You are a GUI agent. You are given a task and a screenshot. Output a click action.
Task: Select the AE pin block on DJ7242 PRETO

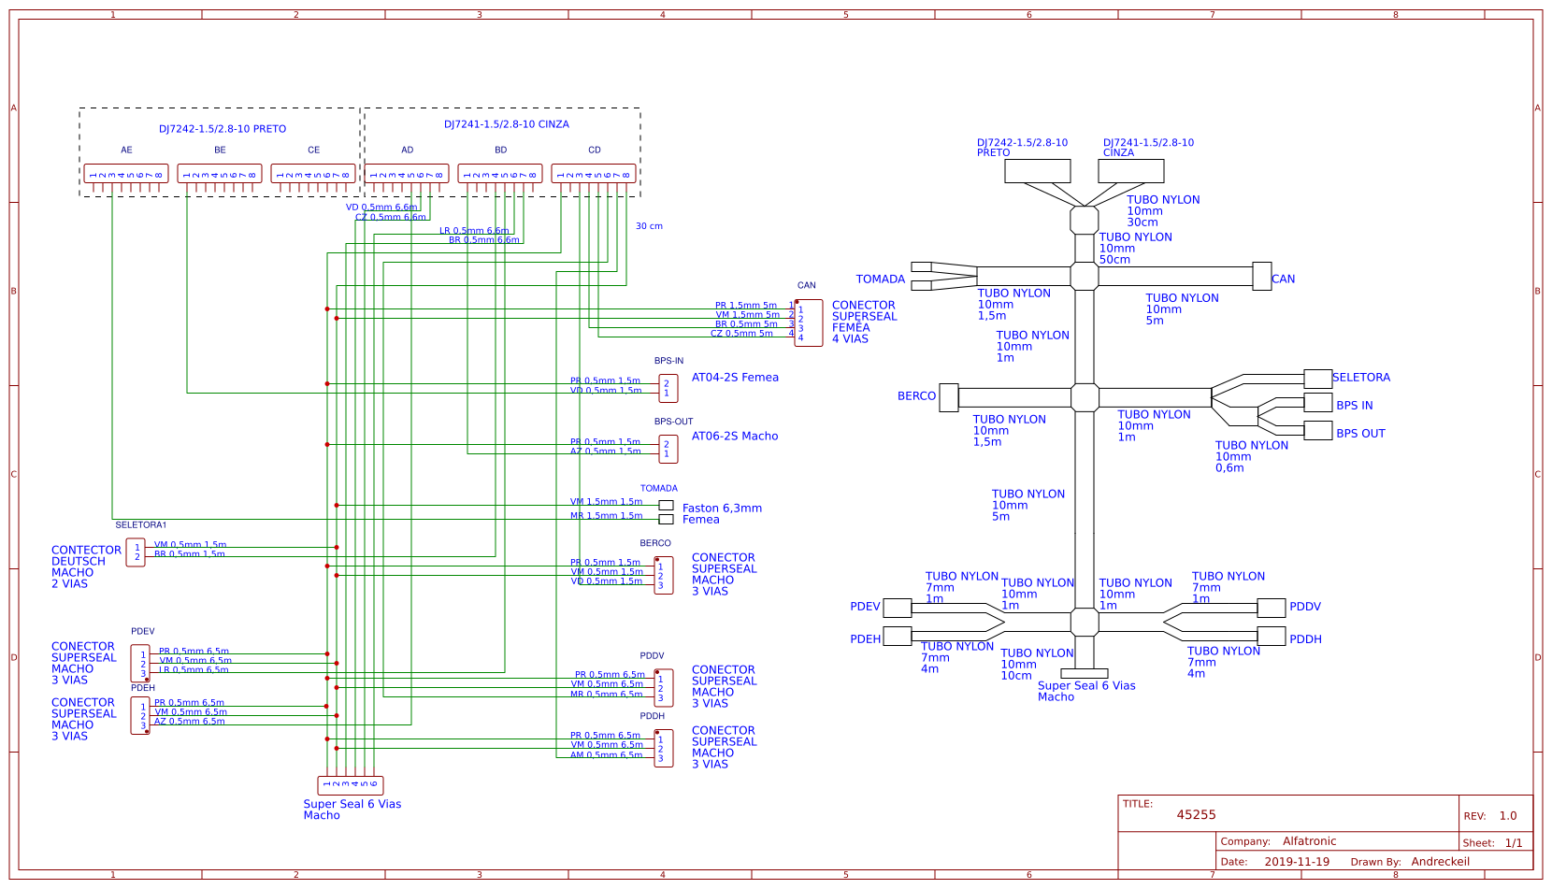[x=126, y=173]
